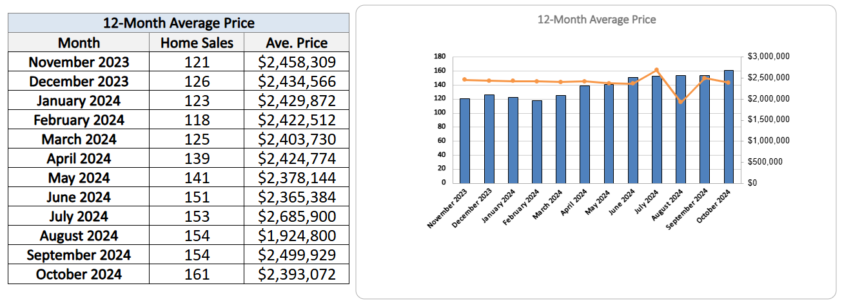Click the June 2024 bar in chart

pyautogui.click(x=632, y=130)
